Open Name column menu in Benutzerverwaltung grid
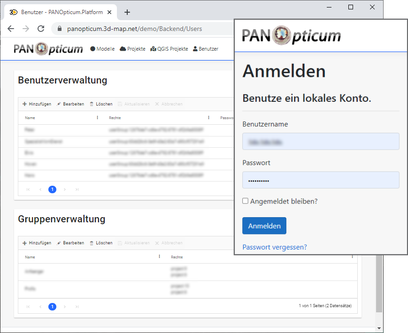 pyautogui.click(x=97, y=118)
